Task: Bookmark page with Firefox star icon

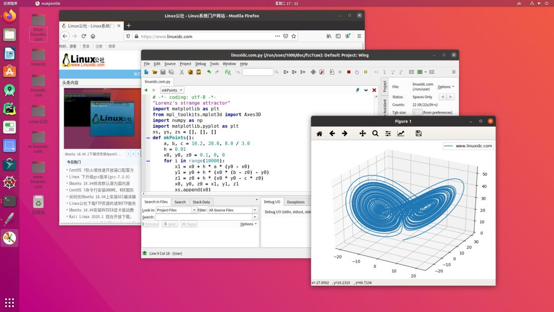Action: click(x=293, y=36)
